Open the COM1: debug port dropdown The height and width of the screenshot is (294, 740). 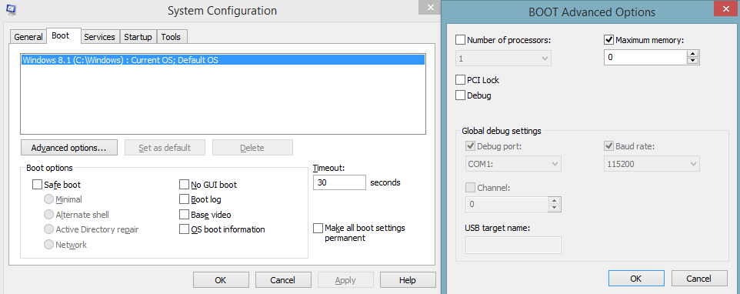coord(514,164)
